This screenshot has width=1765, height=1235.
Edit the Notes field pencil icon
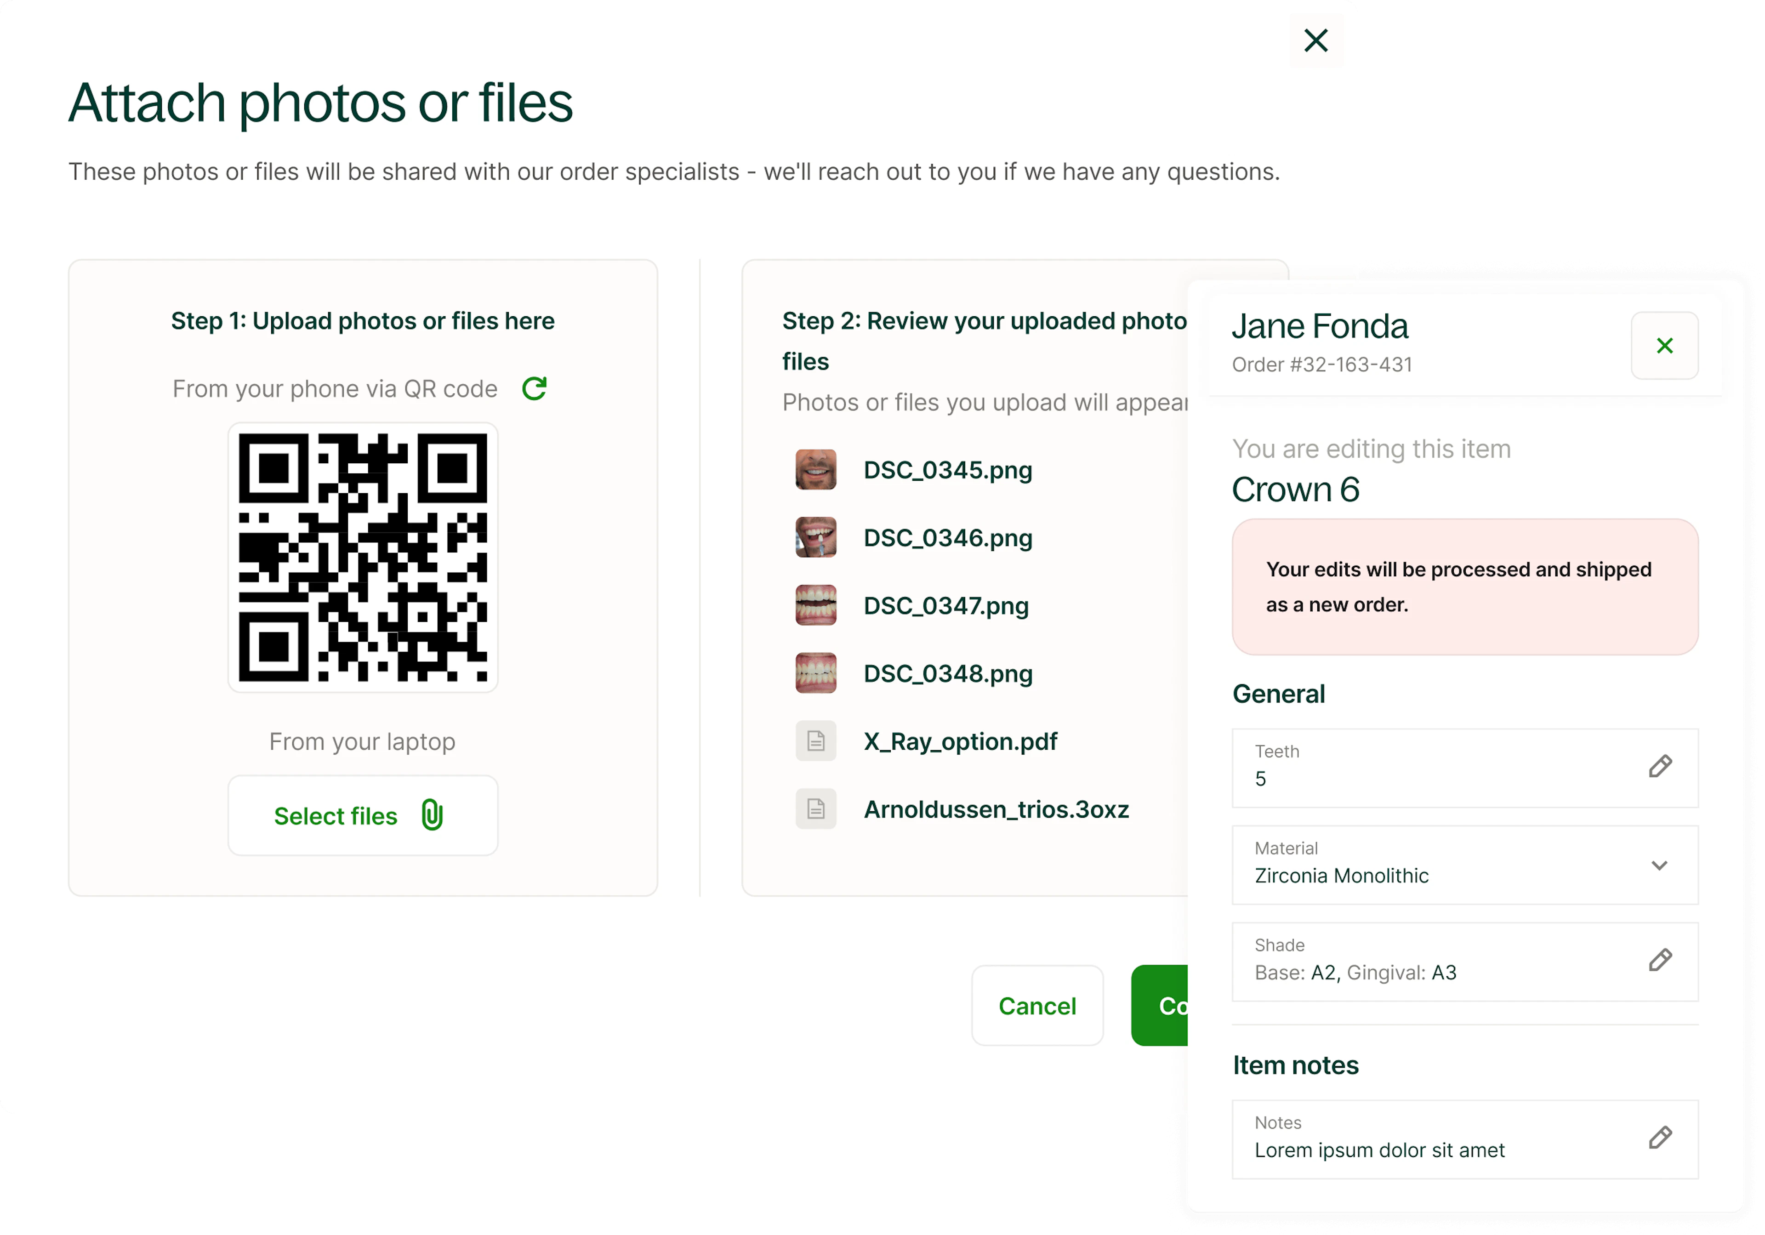pyautogui.click(x=1660, y=1138)
